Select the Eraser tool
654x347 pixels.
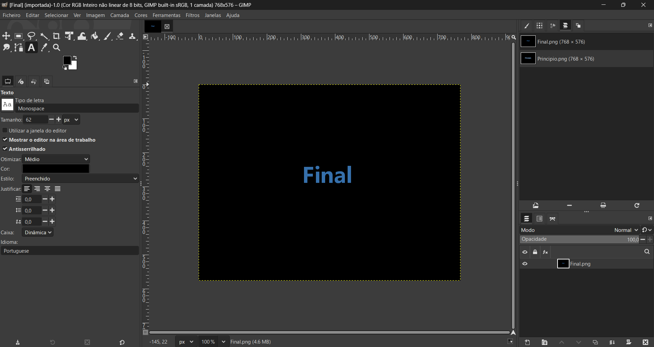[120, 36]
